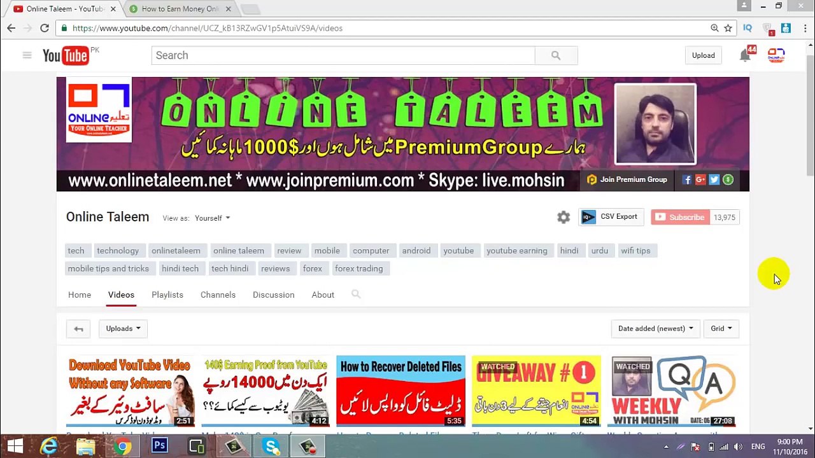The image size is (815, 458).
Task: Click the Online Taleem channel title
Action: point(108,217)
